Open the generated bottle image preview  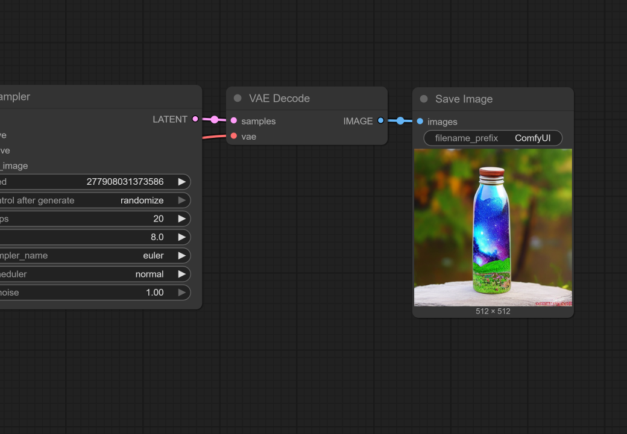click(493, 228)
